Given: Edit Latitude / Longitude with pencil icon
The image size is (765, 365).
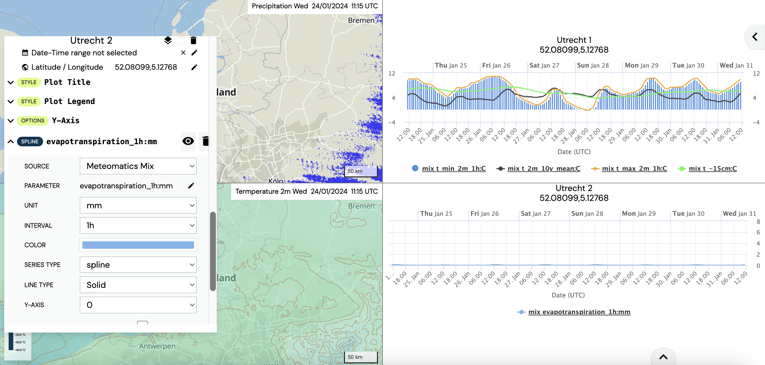Looking at the screenshot, I should (x=194, y=67).
